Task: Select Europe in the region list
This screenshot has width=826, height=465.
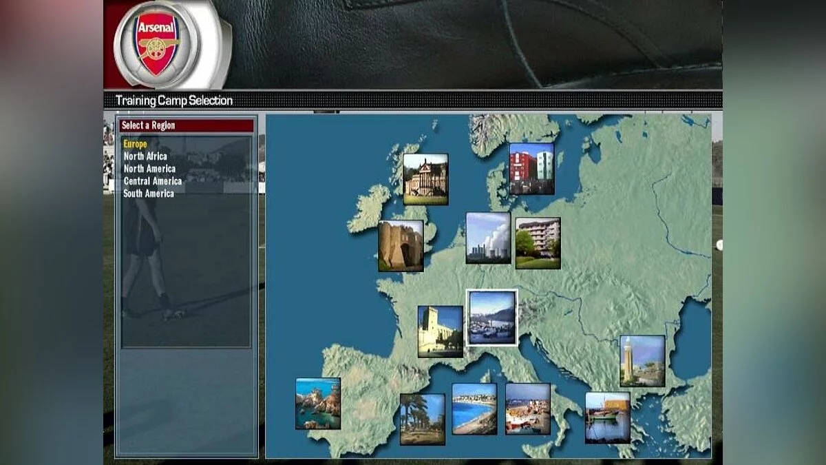Action: coord(136,144)
